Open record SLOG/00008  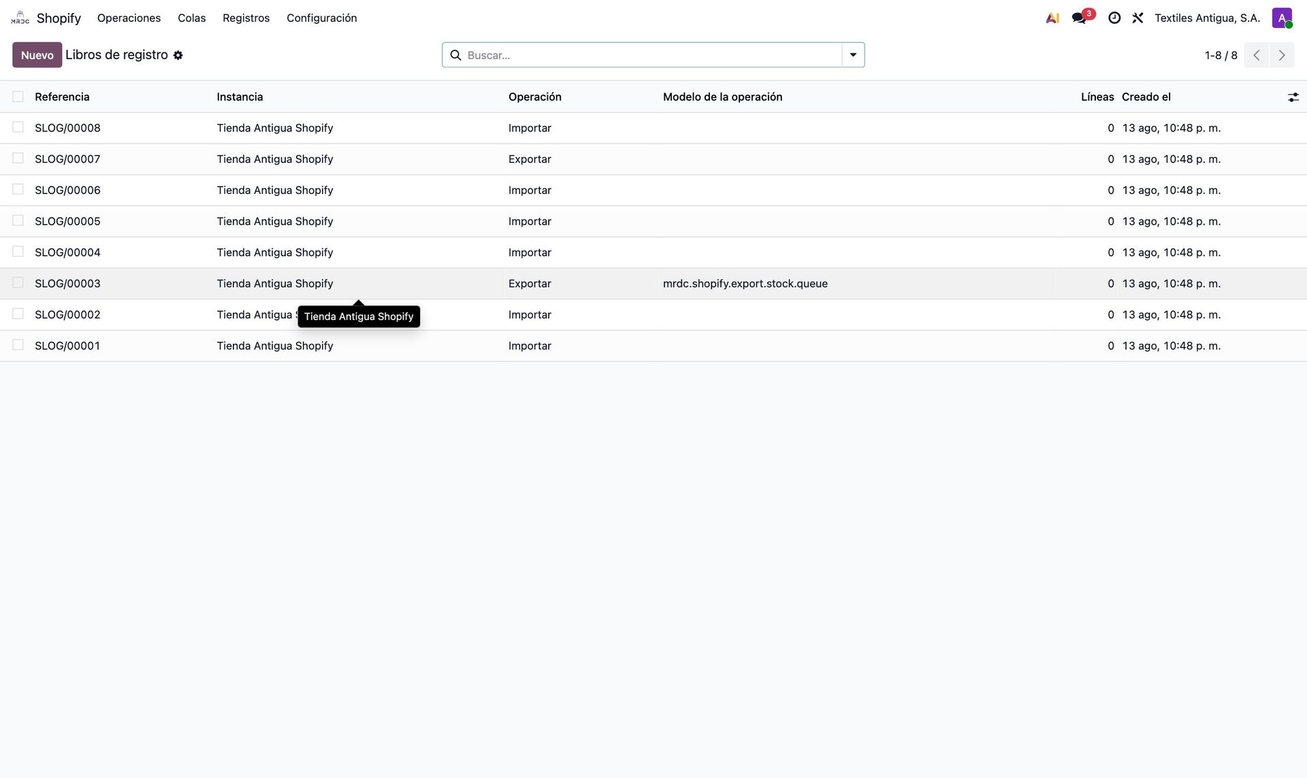click(x=67, y=128)
